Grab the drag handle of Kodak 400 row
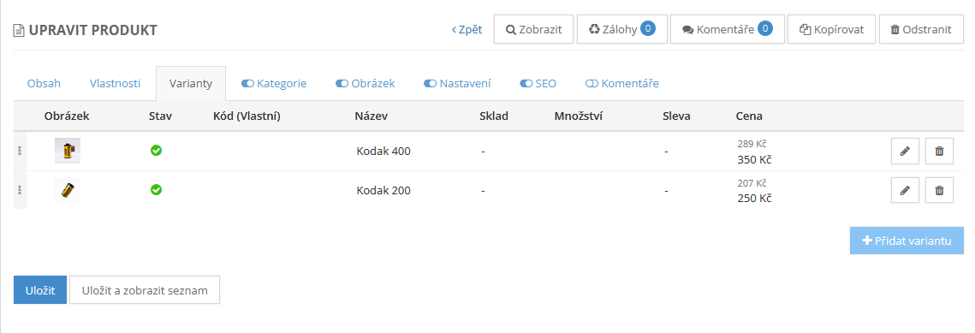The image size is (975, 333). click(x=20, y=151)
